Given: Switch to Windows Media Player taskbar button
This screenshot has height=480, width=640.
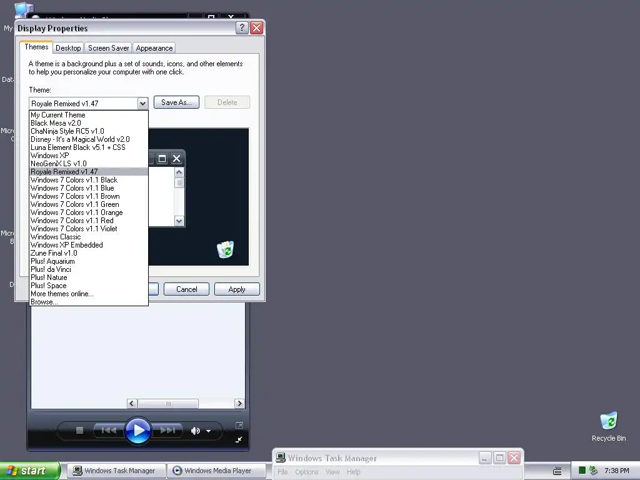Looking at the screenshot, I should pos(216,471).
